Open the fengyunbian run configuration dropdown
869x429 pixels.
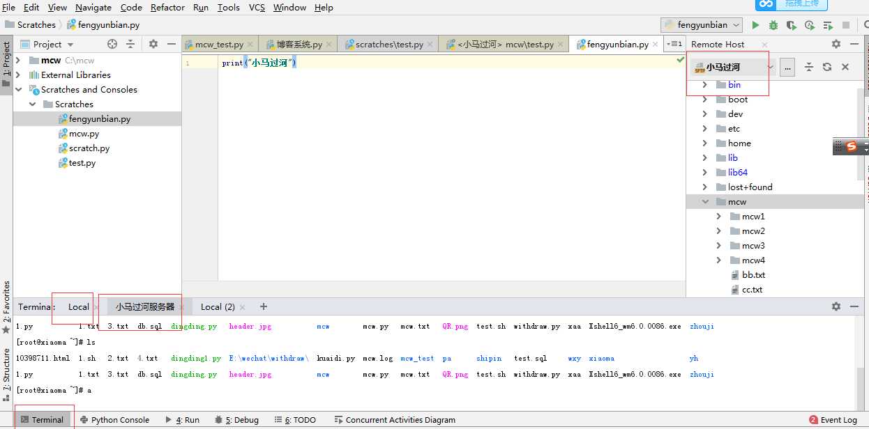coord(702,25)
